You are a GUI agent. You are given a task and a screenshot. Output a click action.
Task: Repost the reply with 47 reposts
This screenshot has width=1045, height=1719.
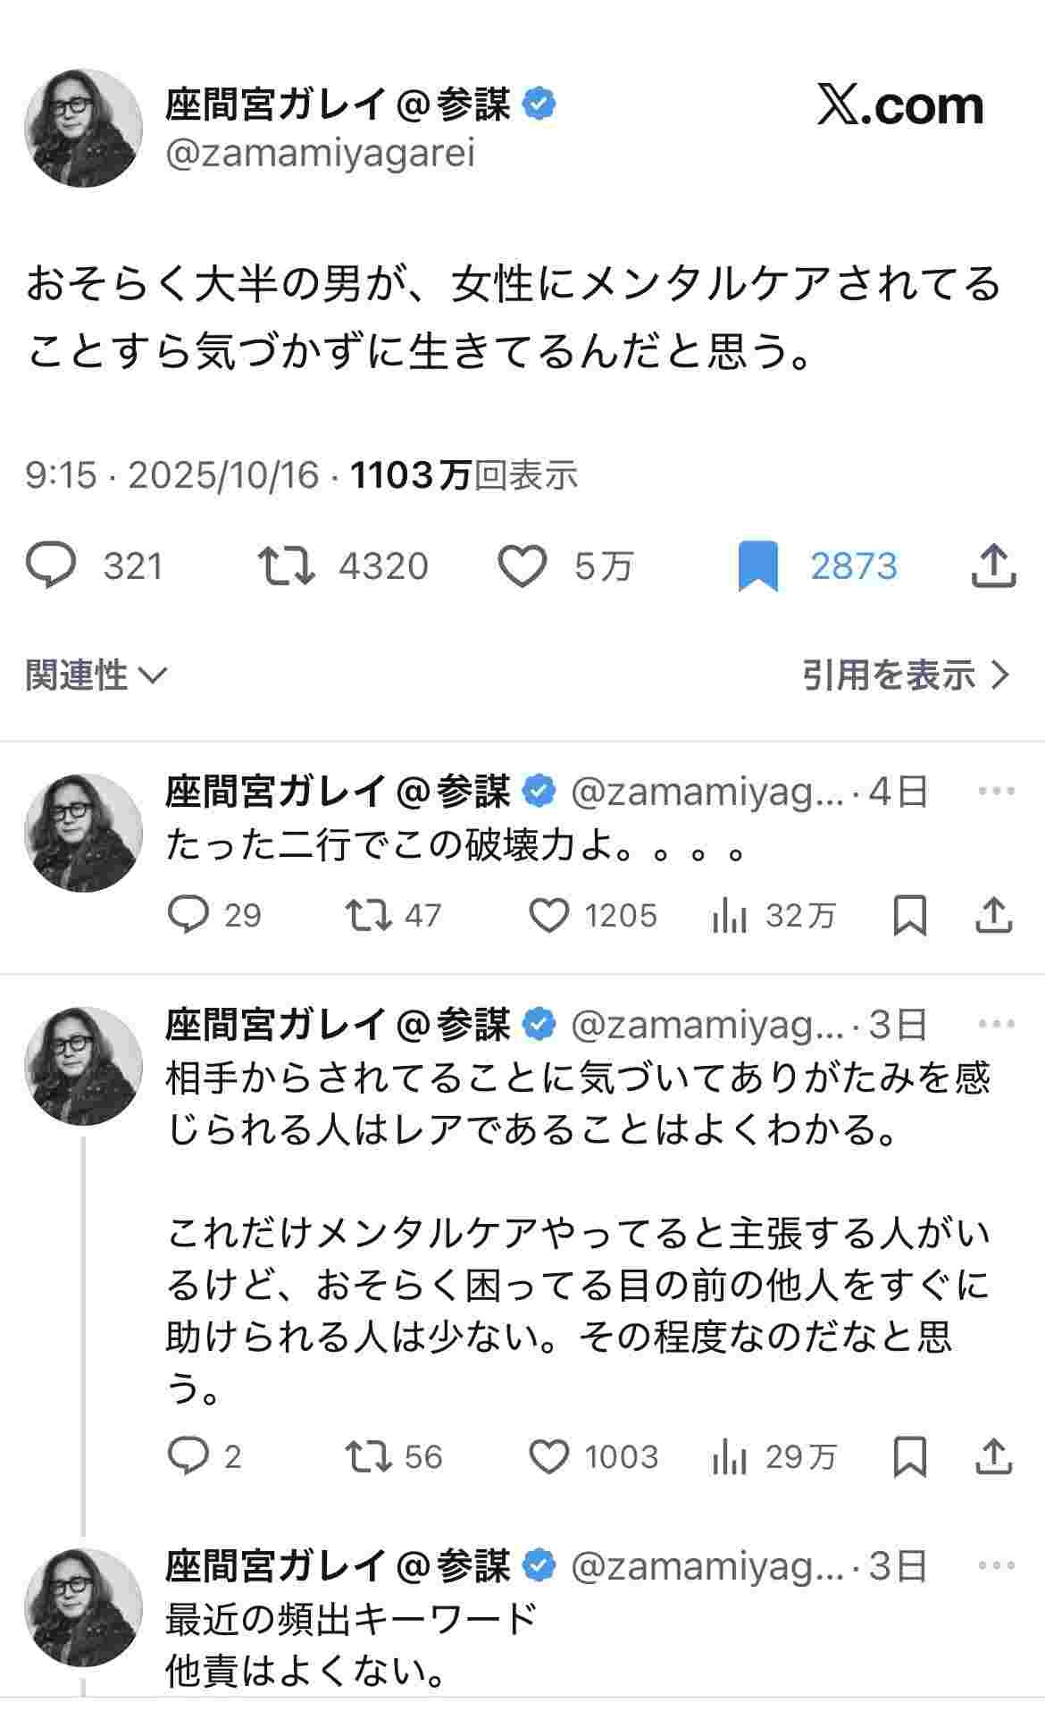click(x=368, y=915)
